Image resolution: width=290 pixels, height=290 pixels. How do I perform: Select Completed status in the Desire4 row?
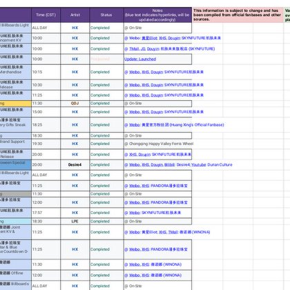pos(106,165)
